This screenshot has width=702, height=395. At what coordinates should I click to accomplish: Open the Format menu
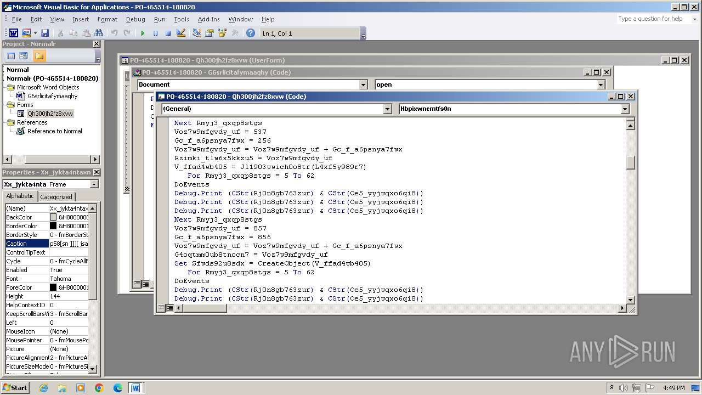click(107, 19)
